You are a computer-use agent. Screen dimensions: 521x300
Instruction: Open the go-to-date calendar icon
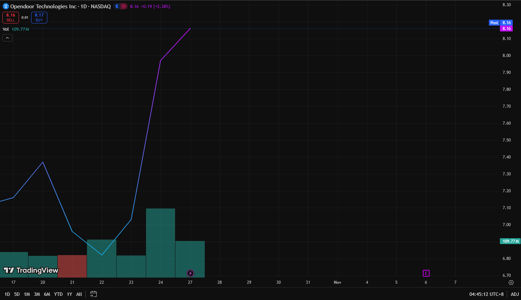[x=93, y=294]
